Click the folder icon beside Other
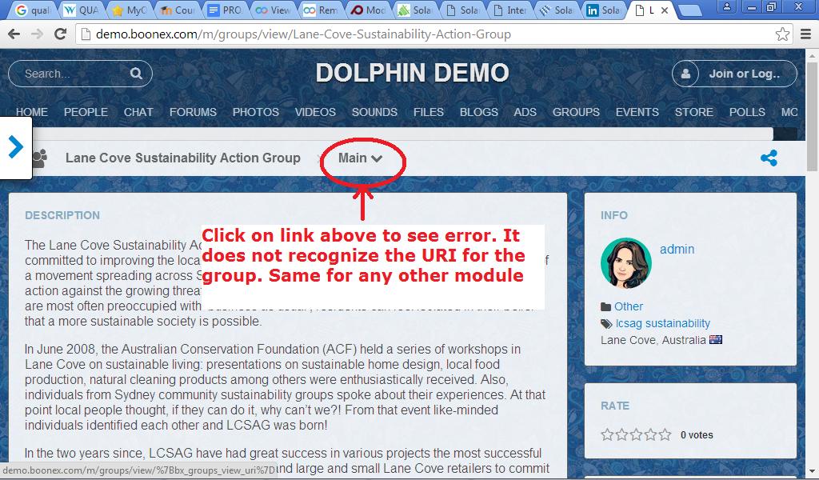 coord(606,306)
